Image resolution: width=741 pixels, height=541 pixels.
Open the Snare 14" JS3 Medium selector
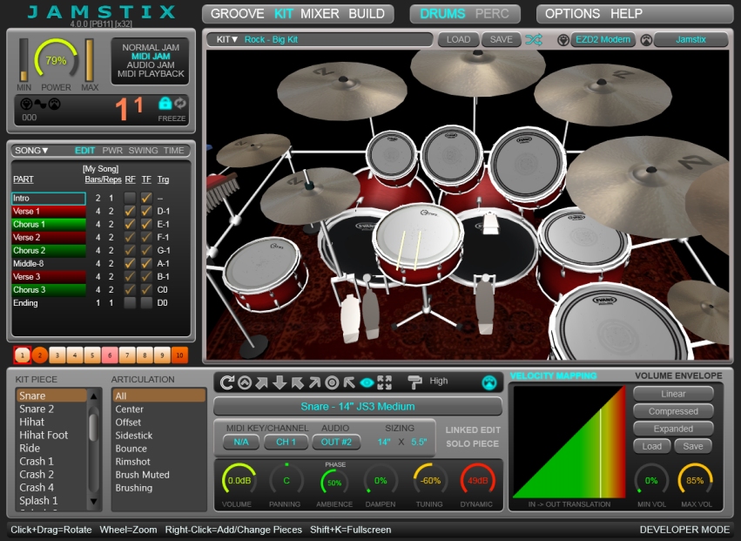pos(358,406)
